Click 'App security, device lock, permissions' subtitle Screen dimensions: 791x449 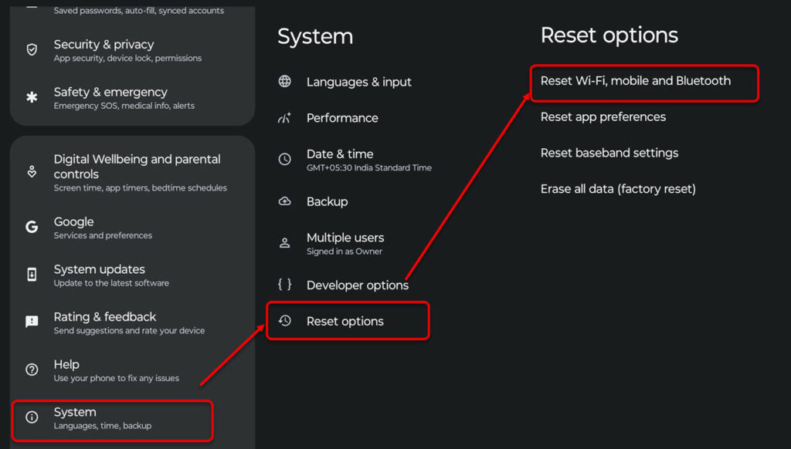tap(127, 59)
